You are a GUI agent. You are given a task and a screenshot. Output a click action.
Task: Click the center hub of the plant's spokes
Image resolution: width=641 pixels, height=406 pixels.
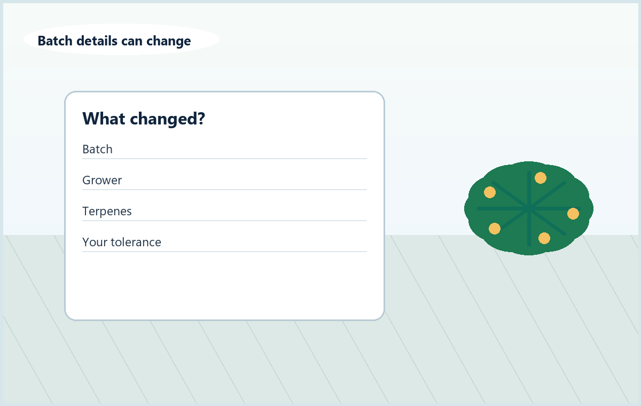(529, 208)
